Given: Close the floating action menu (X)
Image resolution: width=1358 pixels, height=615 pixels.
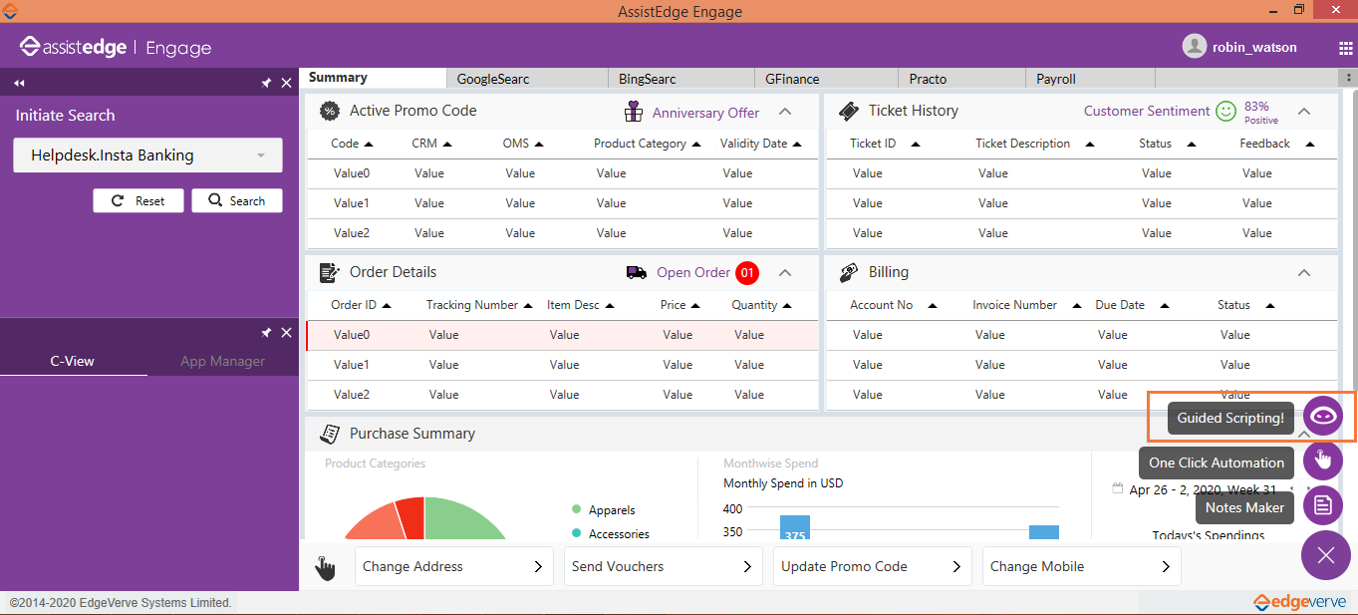Looking at the screenshot, I should 1325,555.
